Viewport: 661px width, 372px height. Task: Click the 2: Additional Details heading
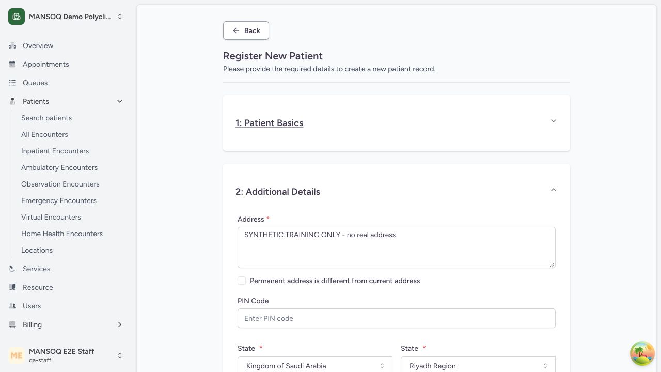(x=278, y=192)
